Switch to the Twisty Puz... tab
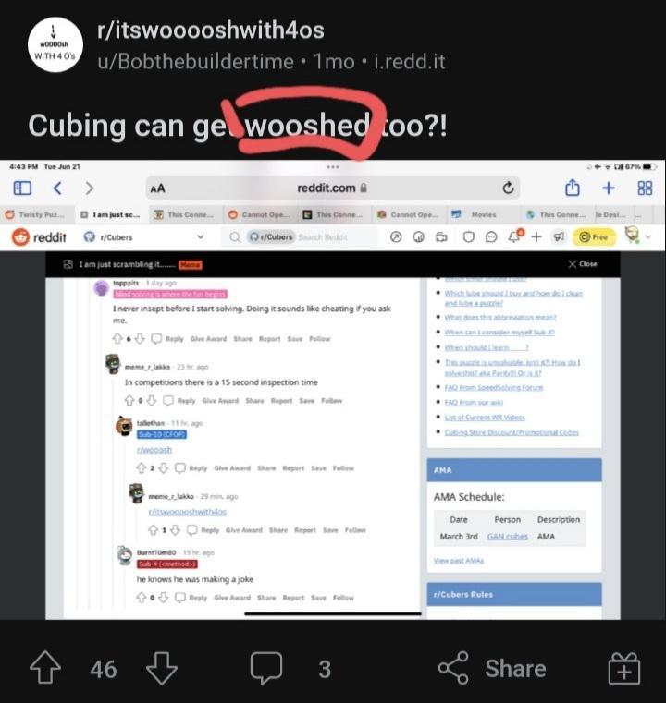666x703 pixels. (x=35, y=214)
